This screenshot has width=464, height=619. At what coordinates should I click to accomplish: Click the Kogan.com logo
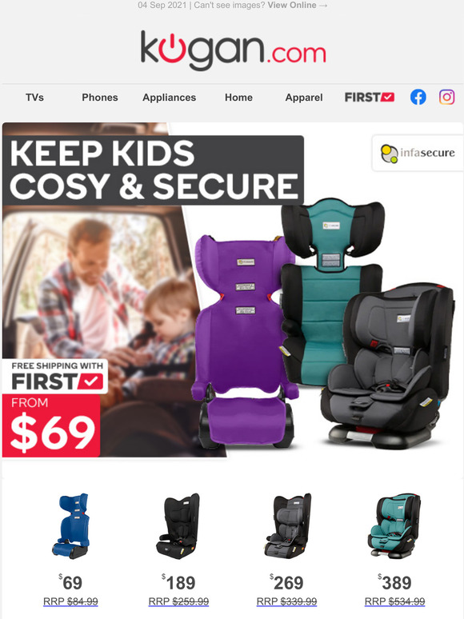pyautogui.click(x=234, y=50)
